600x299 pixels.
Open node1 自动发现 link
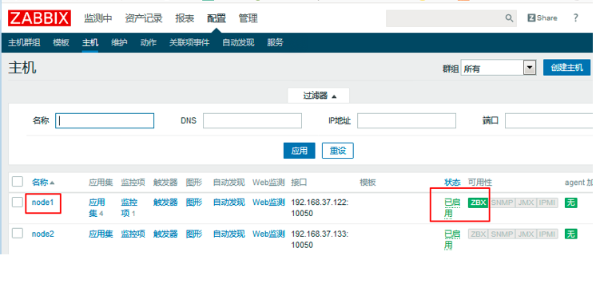(228, 203)
